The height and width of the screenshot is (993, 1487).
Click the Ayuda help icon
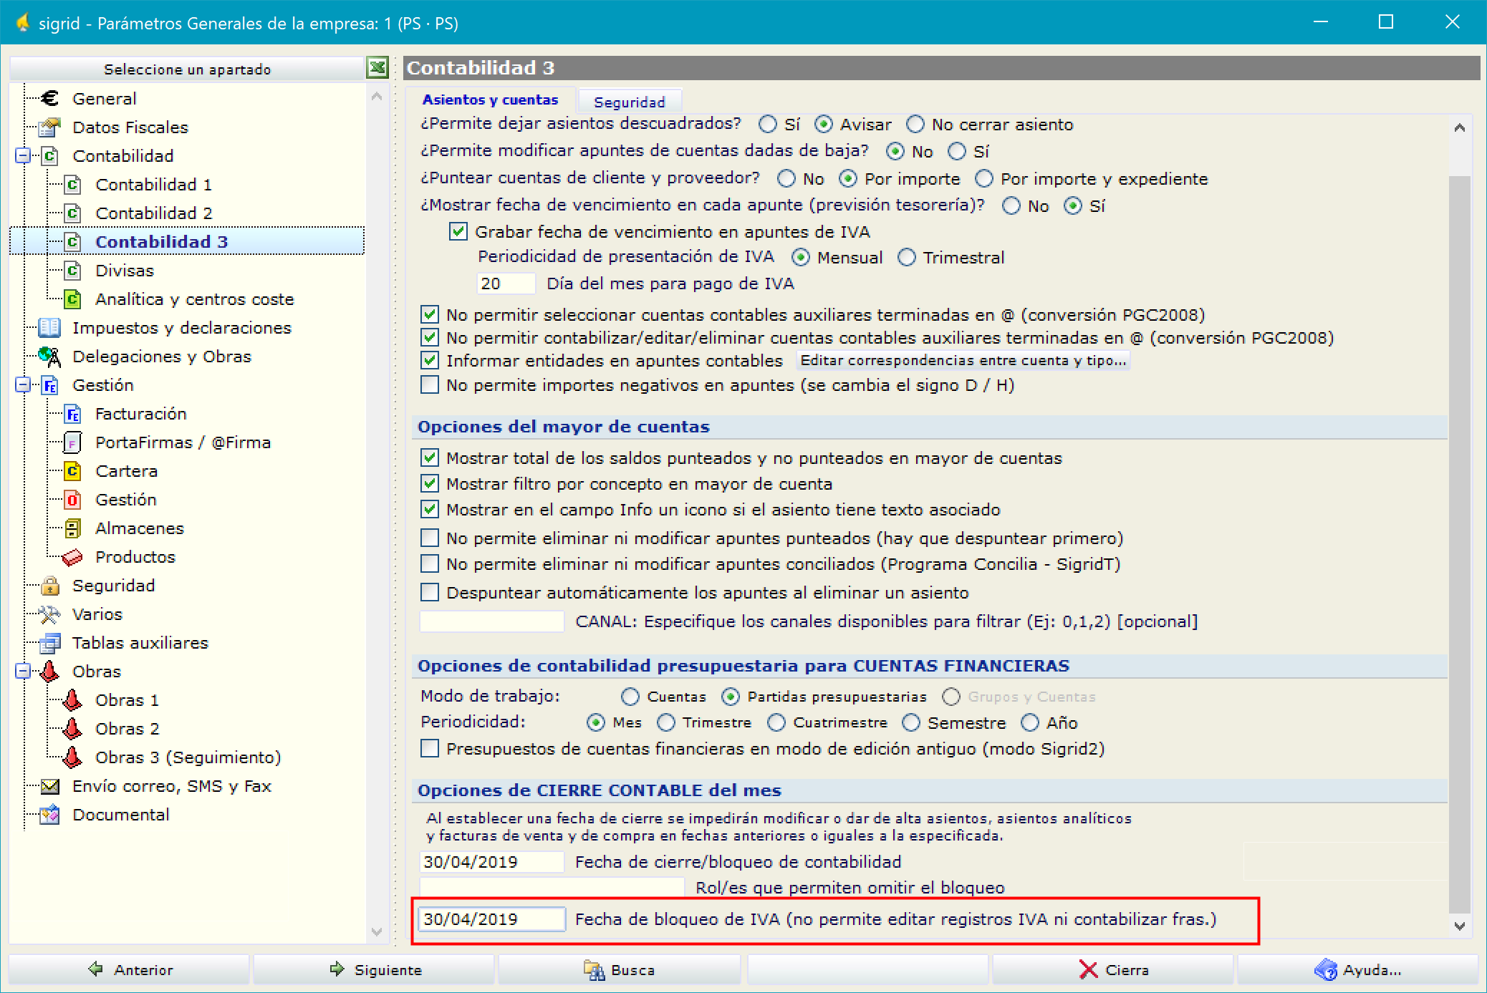click(x=1325, y=969)
